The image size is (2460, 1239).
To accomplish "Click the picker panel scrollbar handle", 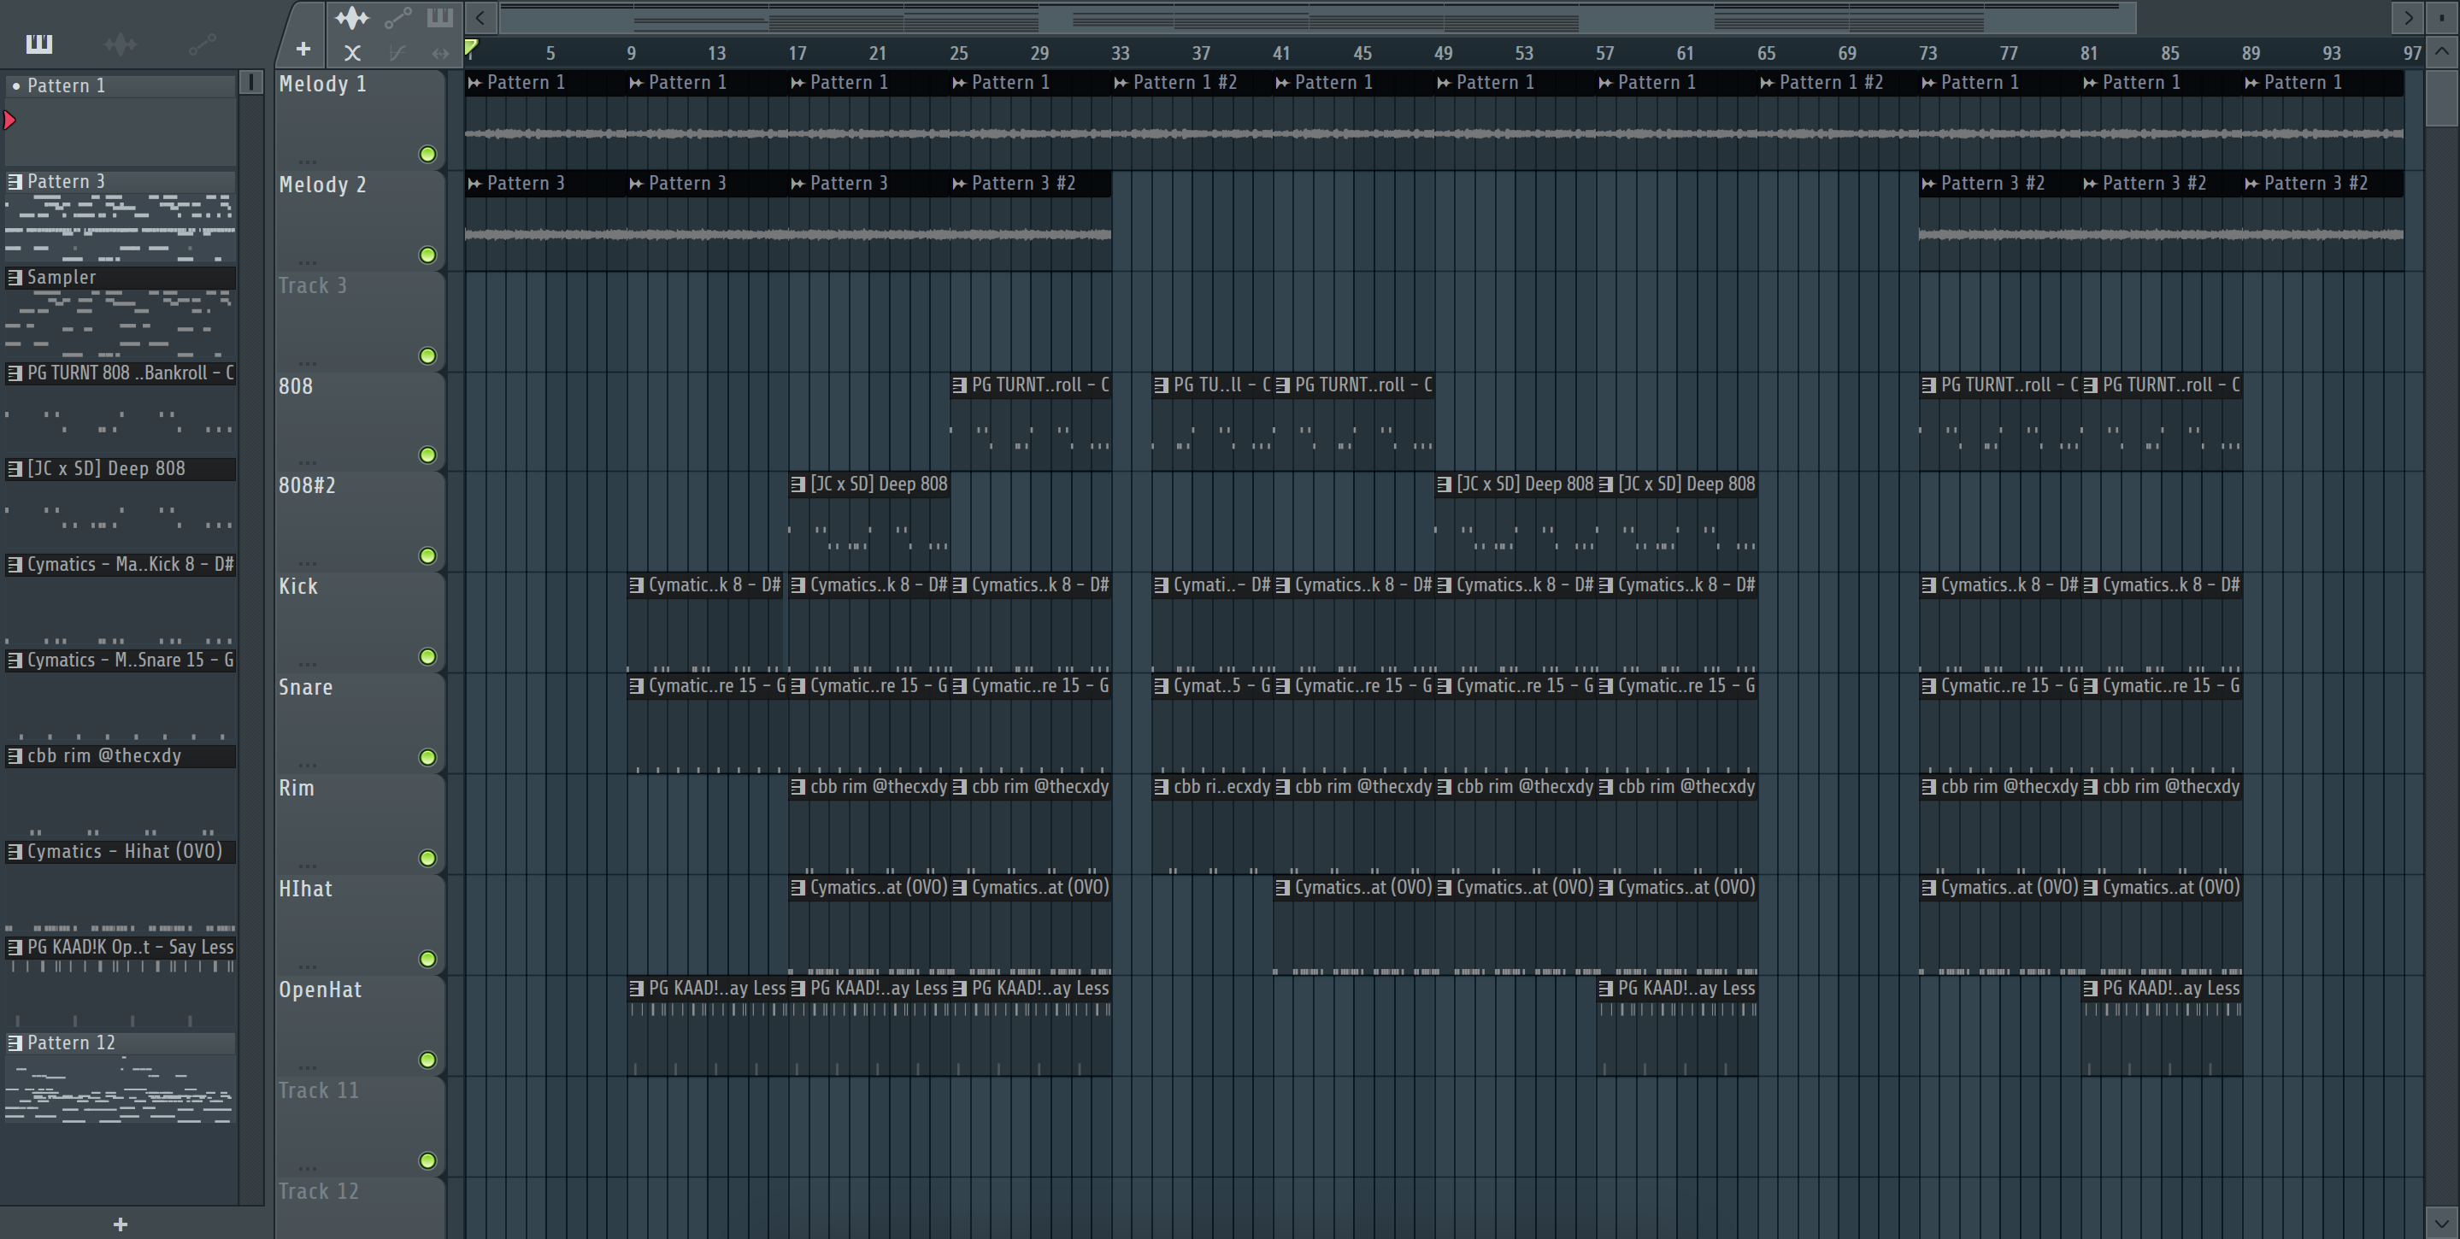I will tap(251, 82).
